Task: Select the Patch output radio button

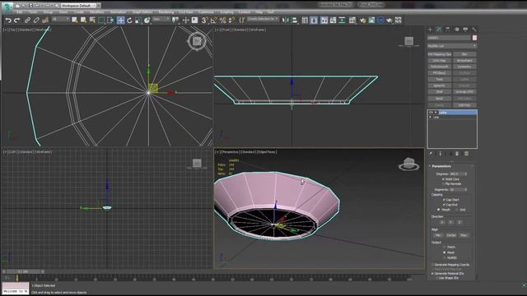Action: (x=445, y=247)
